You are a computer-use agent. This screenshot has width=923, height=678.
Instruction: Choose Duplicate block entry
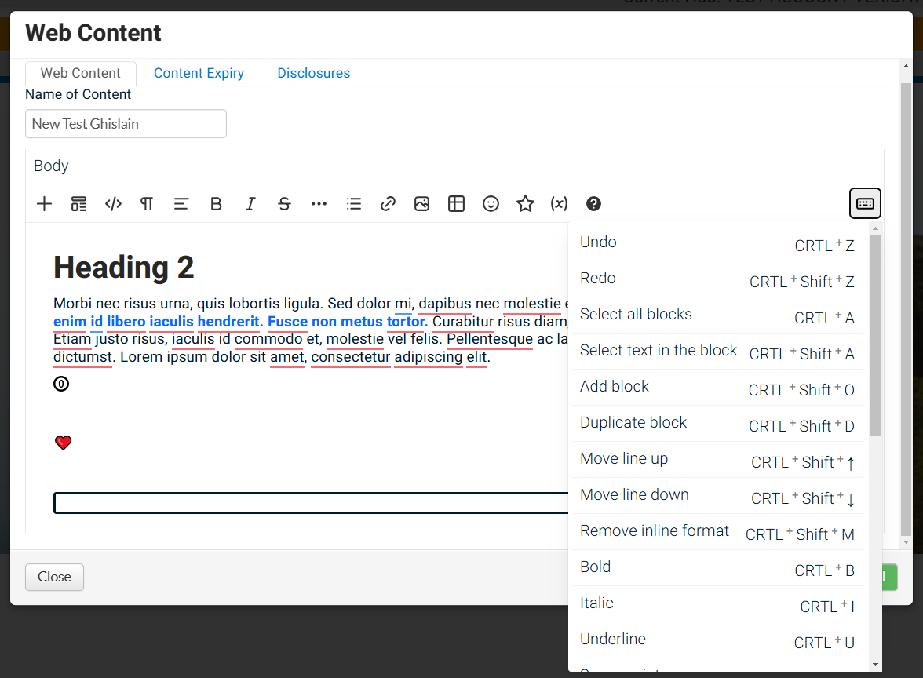click(x=717, y=424)
